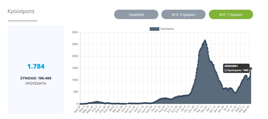Image resolution: width=268 pixels, height=119 pixels.
Task: Switch to Μ.Ο. 3 ημερών average
Action: 183,14
